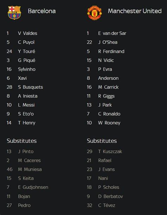Open the Manchester United team heading
The height and width of the screenshot is (215, 167).
point(135,11)
